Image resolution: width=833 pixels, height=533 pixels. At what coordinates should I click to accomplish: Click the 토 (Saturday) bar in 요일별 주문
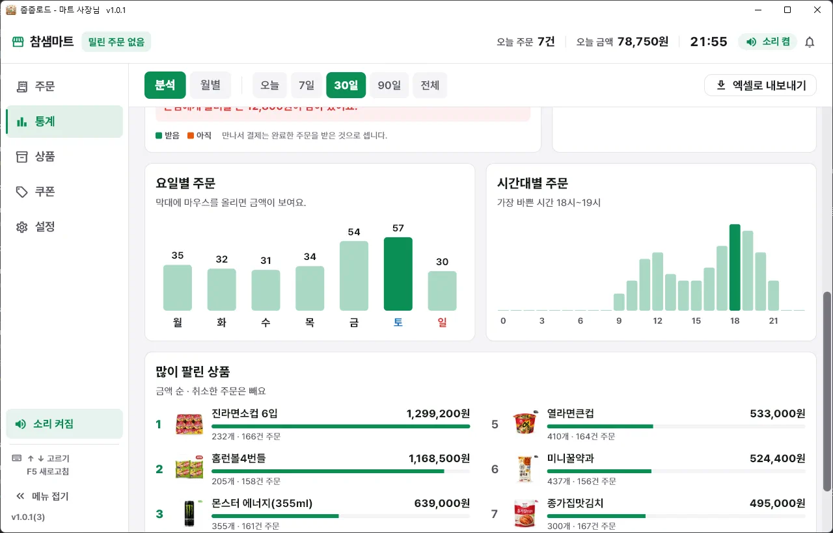[x=398, y=274]
